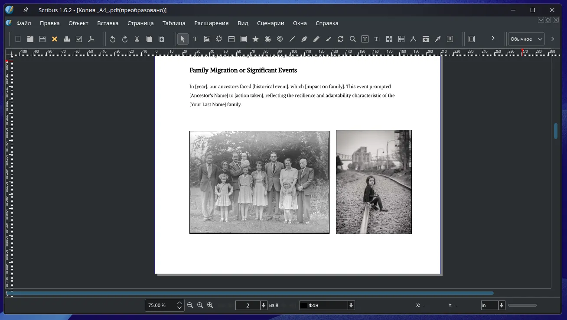
Task: Activate the Rotate item tool
Action: coord(341,39)
